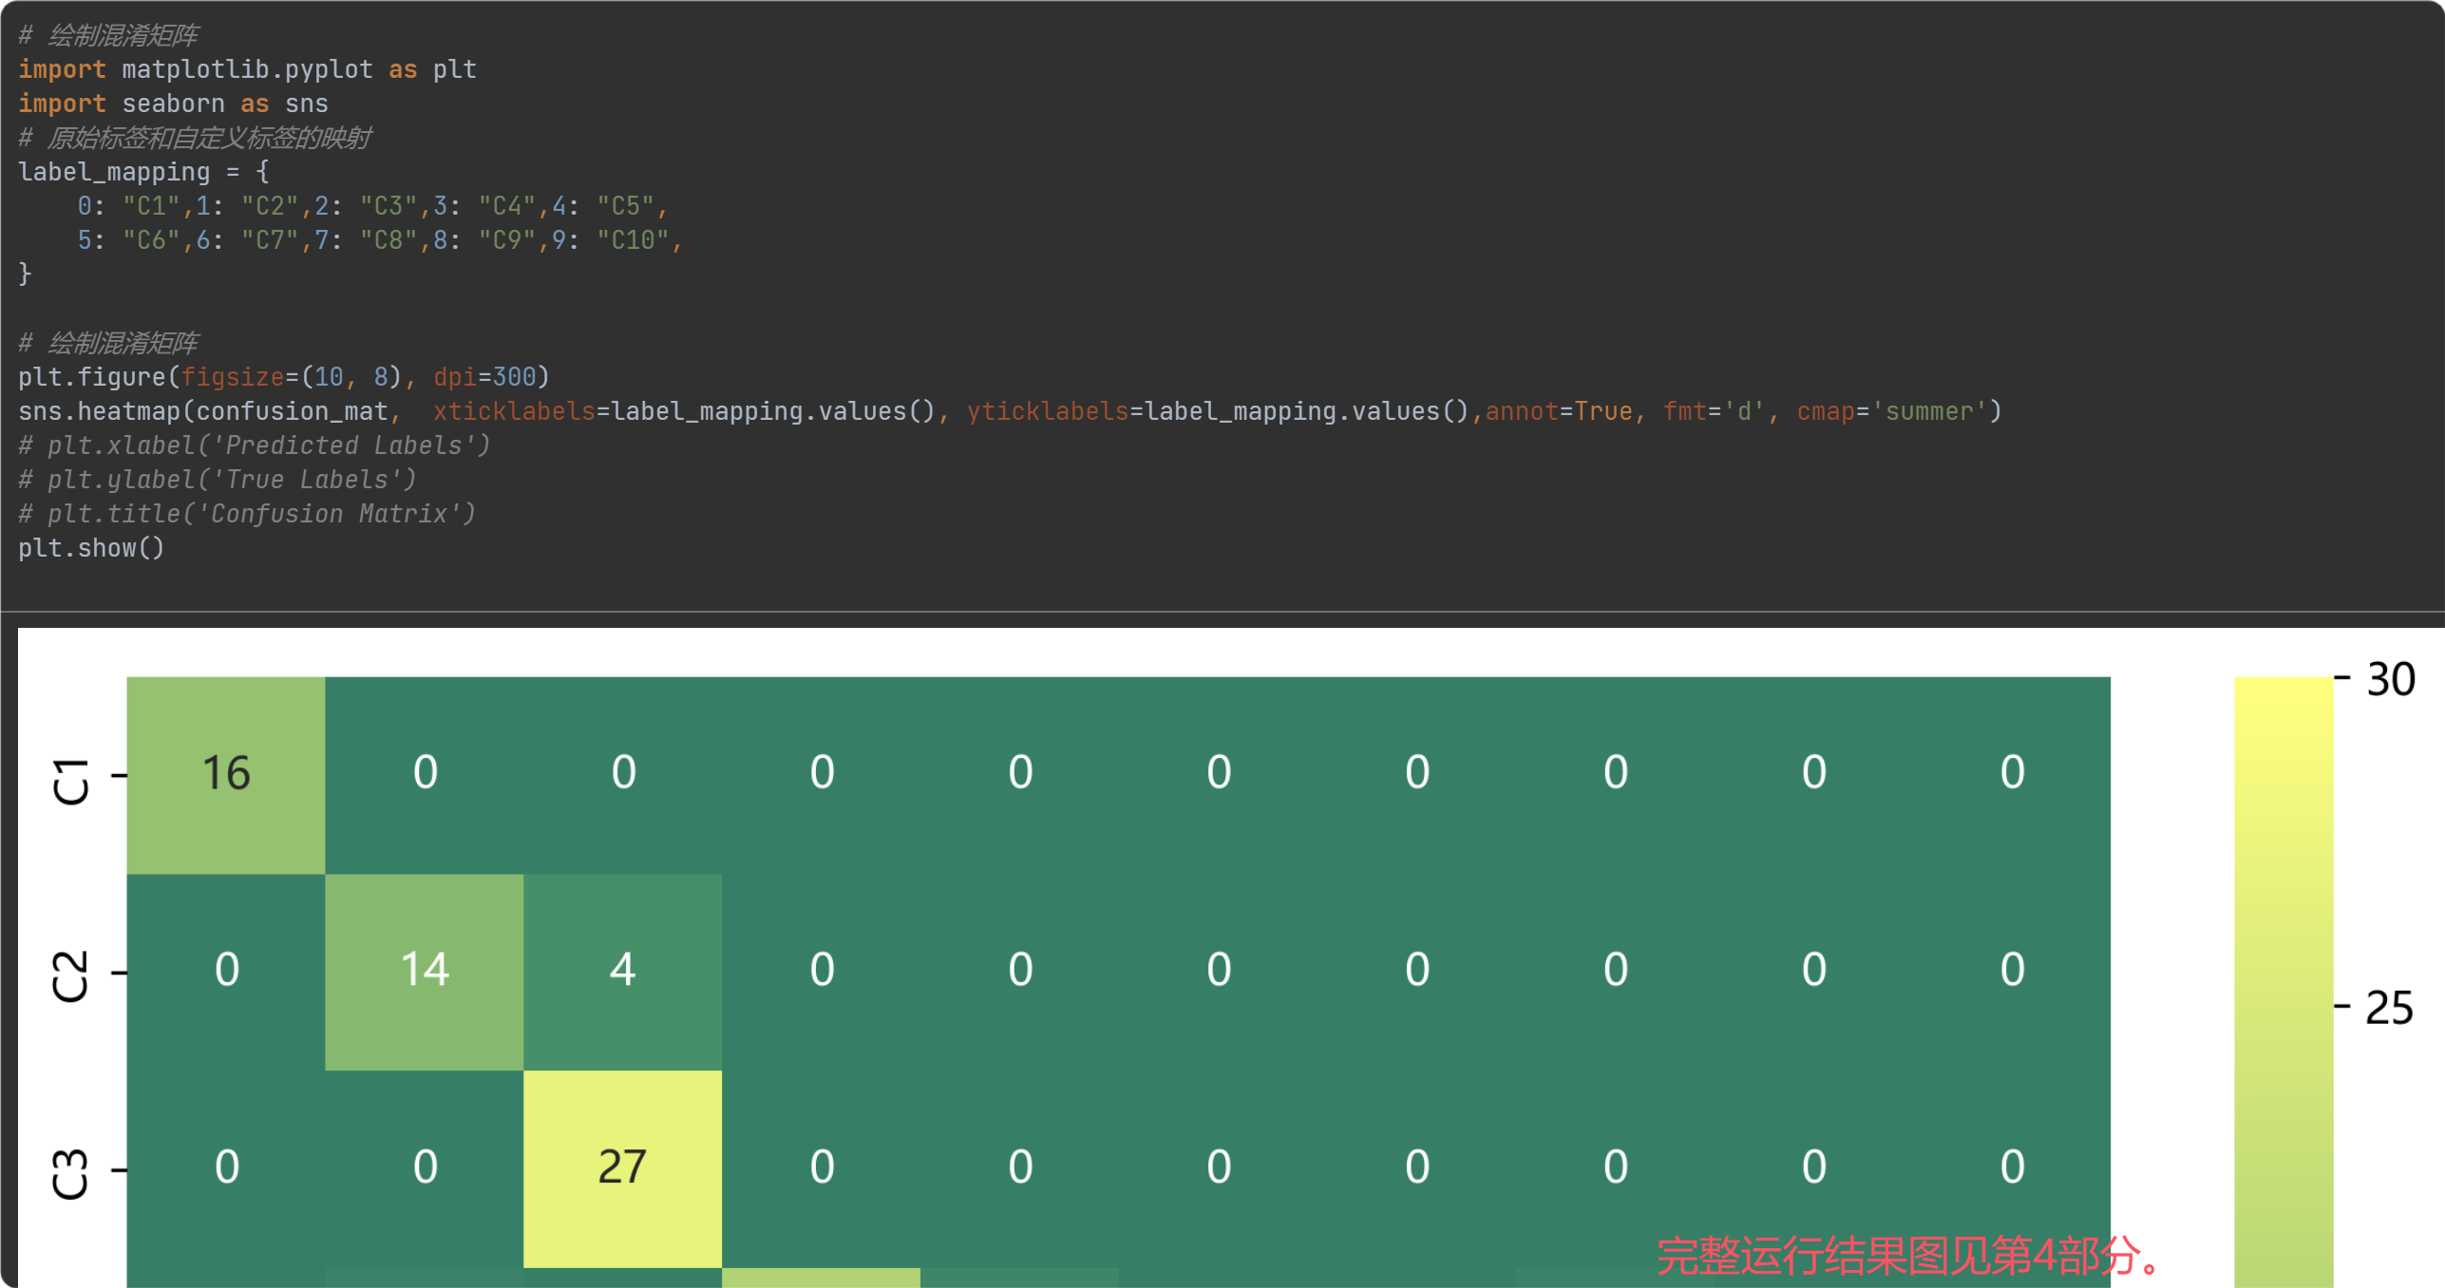Click the commented plt.xlabel line
This screenshot has width=2445, height=1288.
(255, 445)
